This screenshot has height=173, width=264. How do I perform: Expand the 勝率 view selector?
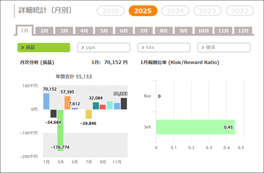[x=224, y=47]
